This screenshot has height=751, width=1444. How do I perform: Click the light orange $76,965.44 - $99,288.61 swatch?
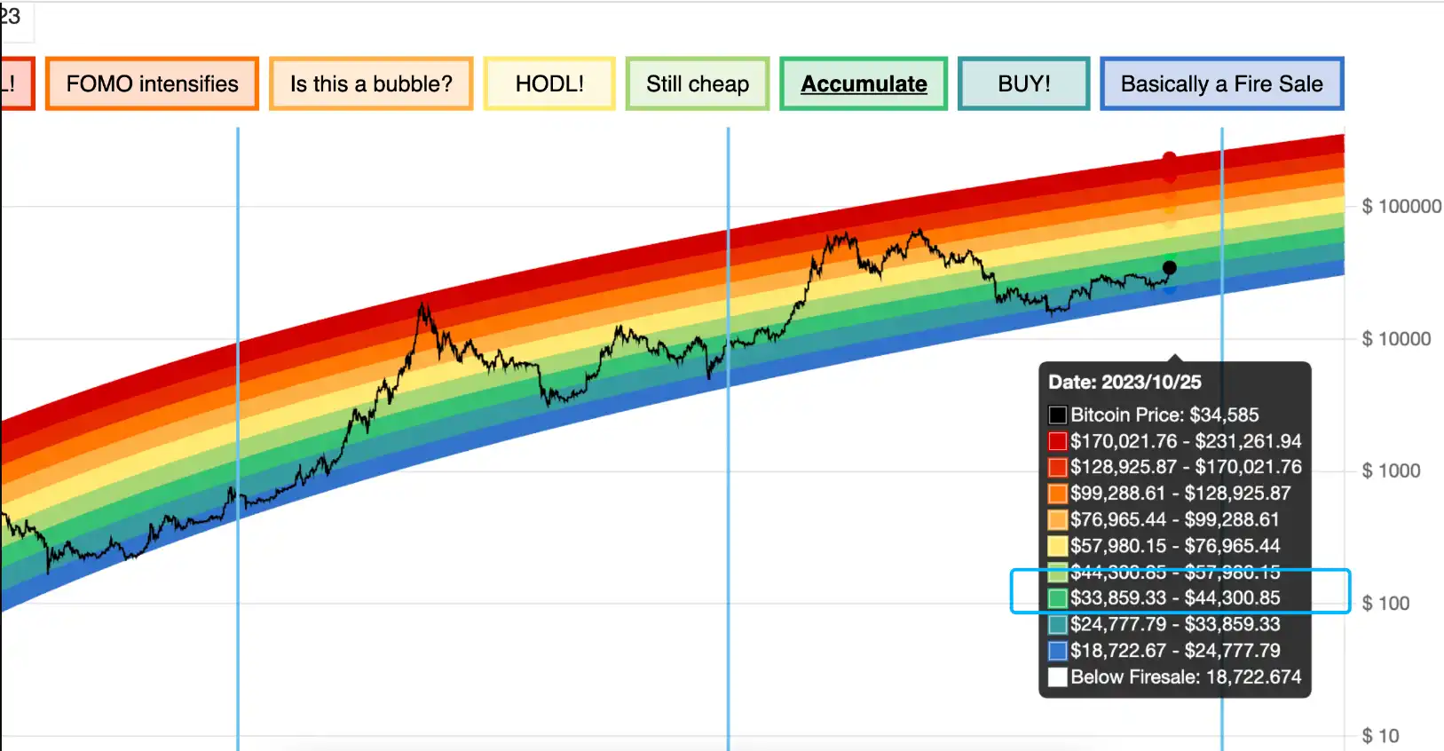coord(1057,519)
